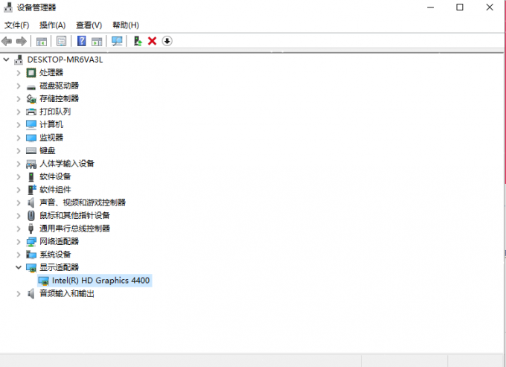Open the 文件(F) menu
Screen dimensions: 506x367
(x=16, y=25)
